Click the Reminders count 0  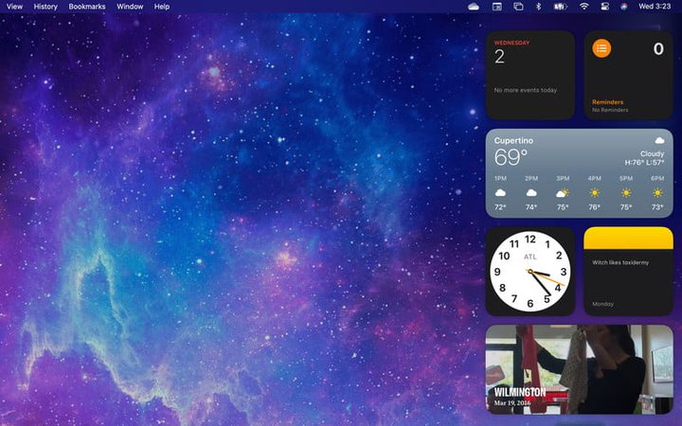coord(658,48)
